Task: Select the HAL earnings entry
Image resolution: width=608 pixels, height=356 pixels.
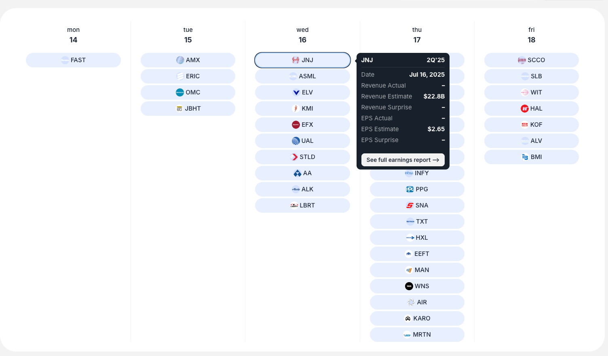Action: coord(532,109)
